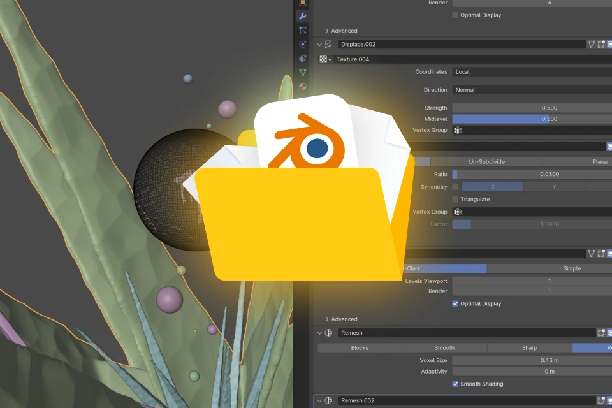Click vertex group icon below Triangulate

[458, 212]
